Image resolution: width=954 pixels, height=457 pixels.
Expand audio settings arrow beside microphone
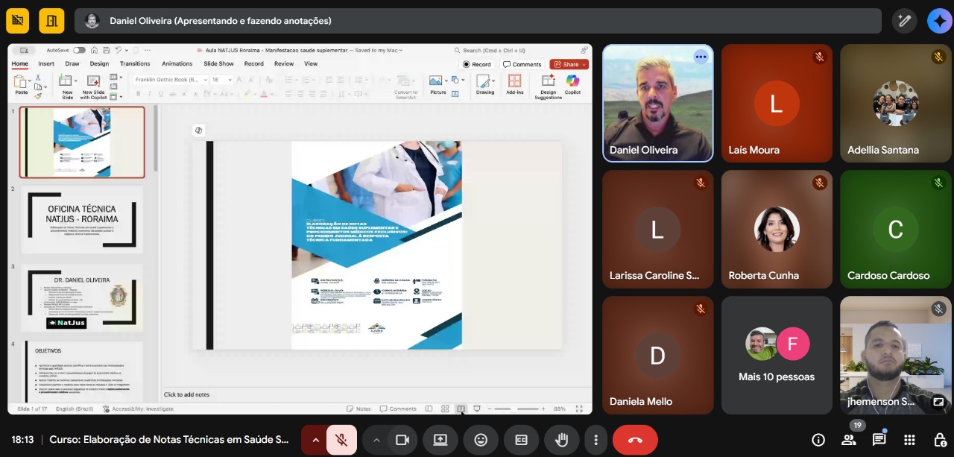click(x=315, y=440)
